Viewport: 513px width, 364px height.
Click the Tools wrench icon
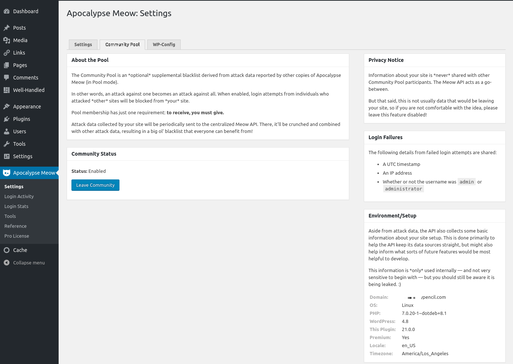(x=7, y=144)
